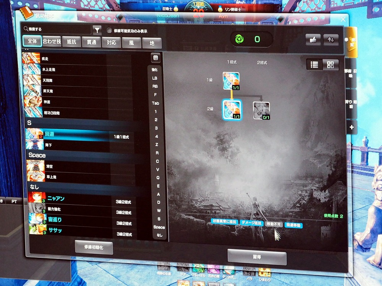
Task: Click the green swirl skill point icon
Action: pos(239,39)
